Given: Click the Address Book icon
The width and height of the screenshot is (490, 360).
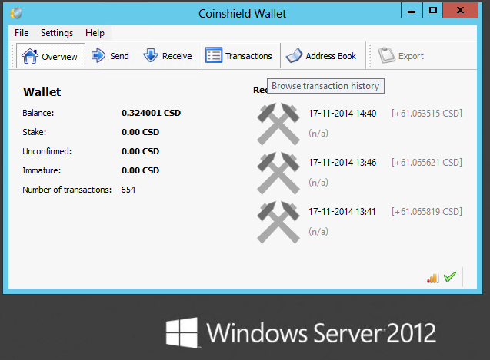Looking at the screenshot, I should (x=294, y=55).
